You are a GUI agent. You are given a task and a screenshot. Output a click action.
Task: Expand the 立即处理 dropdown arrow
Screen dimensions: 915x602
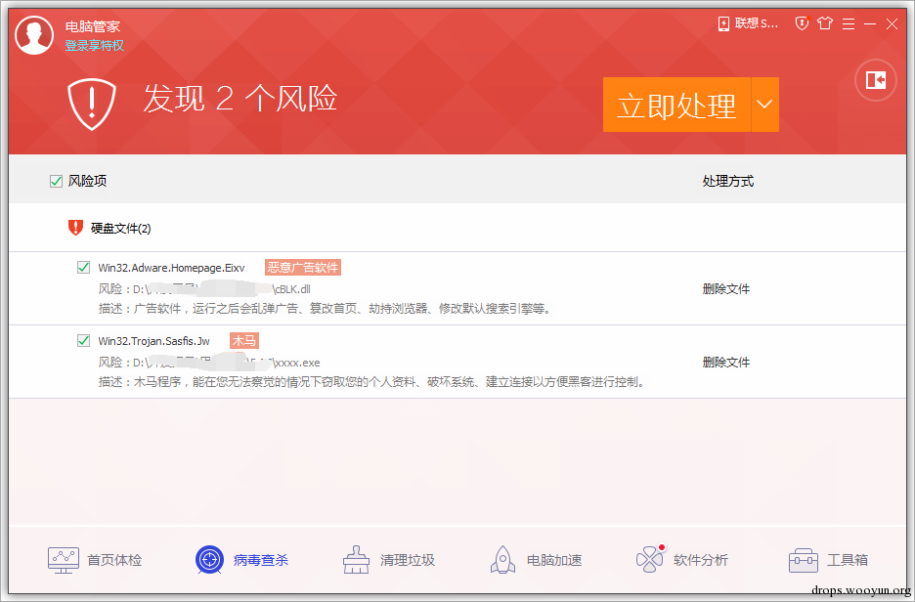coord(763,104)
